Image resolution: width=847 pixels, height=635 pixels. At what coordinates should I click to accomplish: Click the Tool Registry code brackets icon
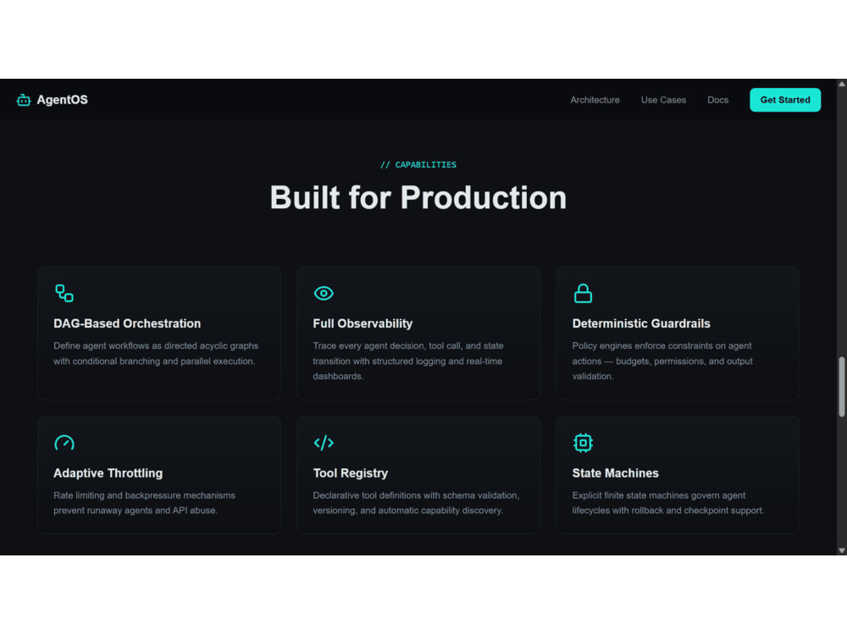324,443
